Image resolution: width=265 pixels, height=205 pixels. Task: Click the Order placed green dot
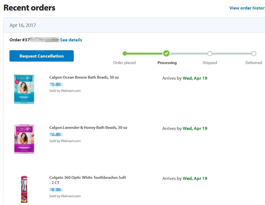(x=125, y=53)
